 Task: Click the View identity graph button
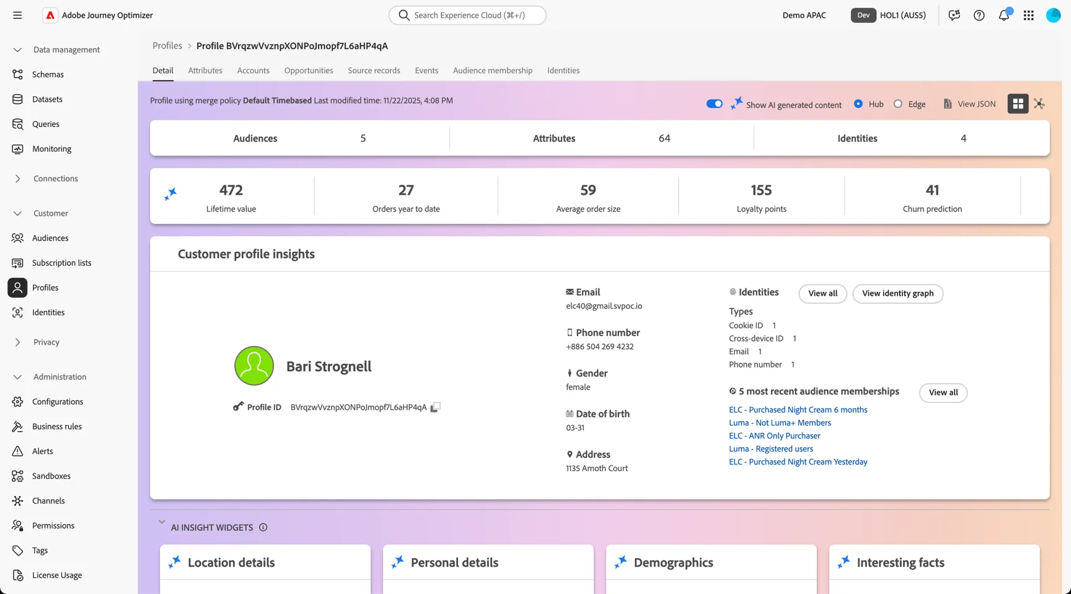tap(897, 293)
